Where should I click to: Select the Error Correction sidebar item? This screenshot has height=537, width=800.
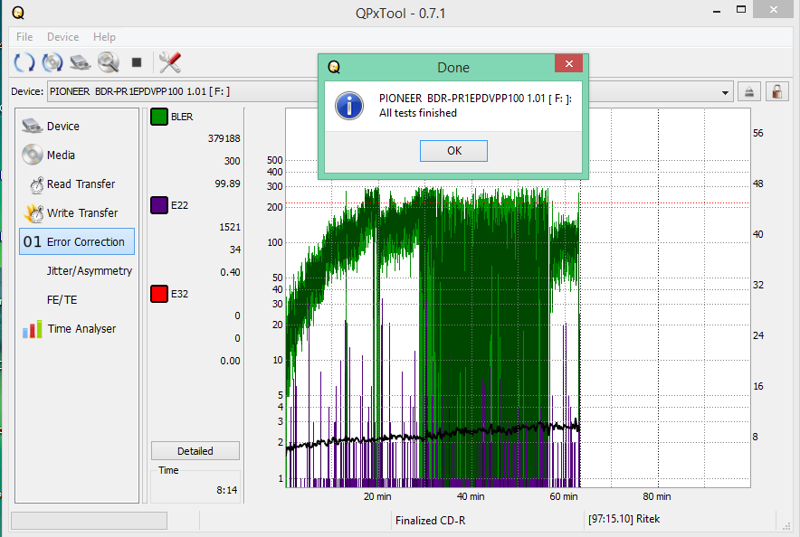77,241
